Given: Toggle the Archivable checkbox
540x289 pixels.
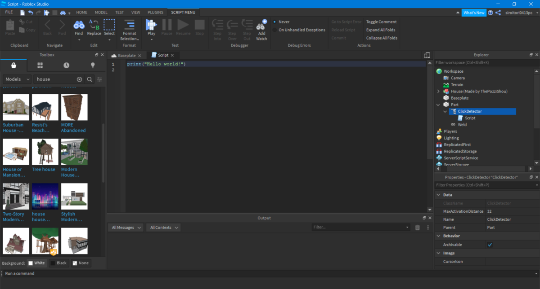Looking at the screenshot, I should point(490,245).
